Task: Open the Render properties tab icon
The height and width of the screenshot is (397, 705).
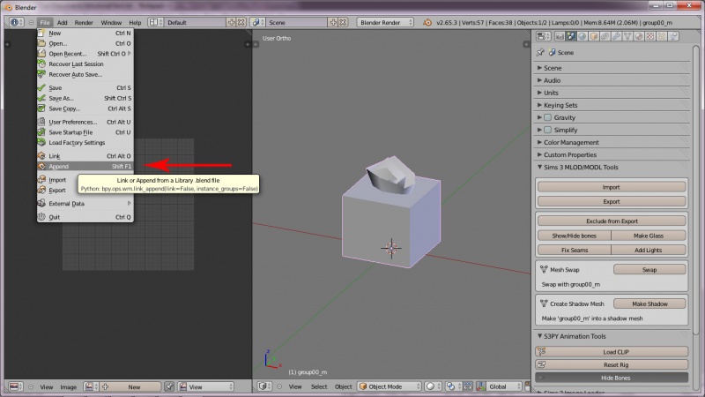Action: coord(559,36)
